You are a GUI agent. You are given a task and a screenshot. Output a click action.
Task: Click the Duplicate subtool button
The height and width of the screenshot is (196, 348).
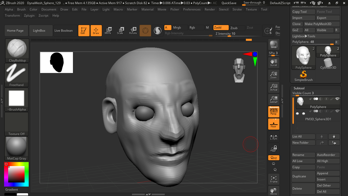point(303,176)
